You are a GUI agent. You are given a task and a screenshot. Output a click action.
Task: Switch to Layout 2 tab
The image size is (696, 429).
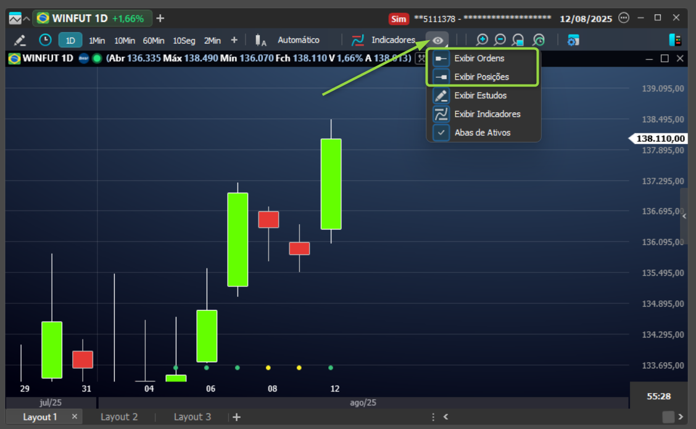119,417
